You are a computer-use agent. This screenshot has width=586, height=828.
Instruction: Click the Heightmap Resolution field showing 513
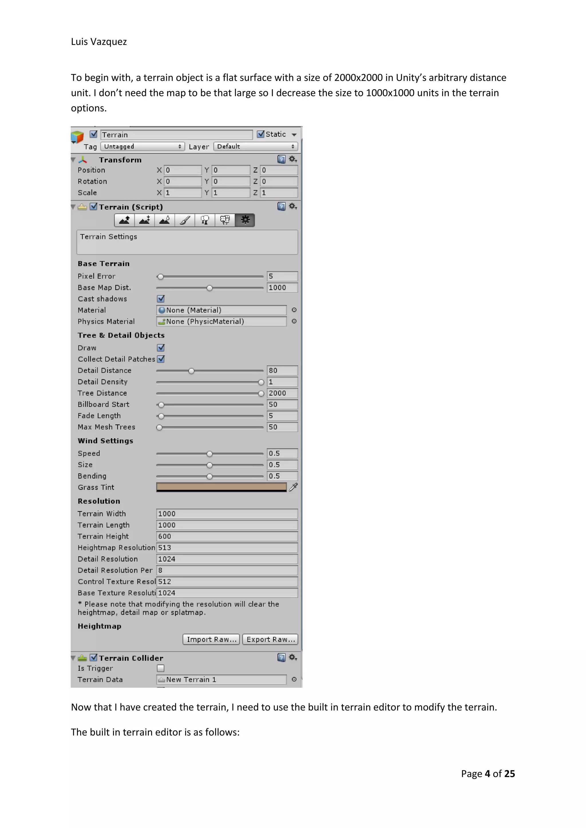click(x=227, y=548)
